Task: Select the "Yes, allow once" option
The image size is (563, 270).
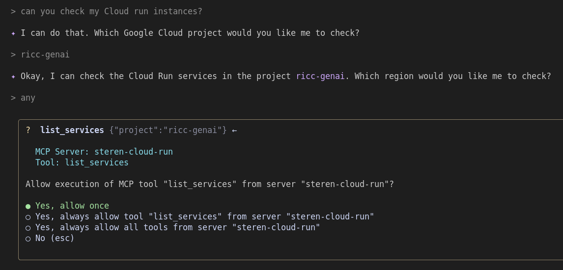Action: click(x=72, y=206)
